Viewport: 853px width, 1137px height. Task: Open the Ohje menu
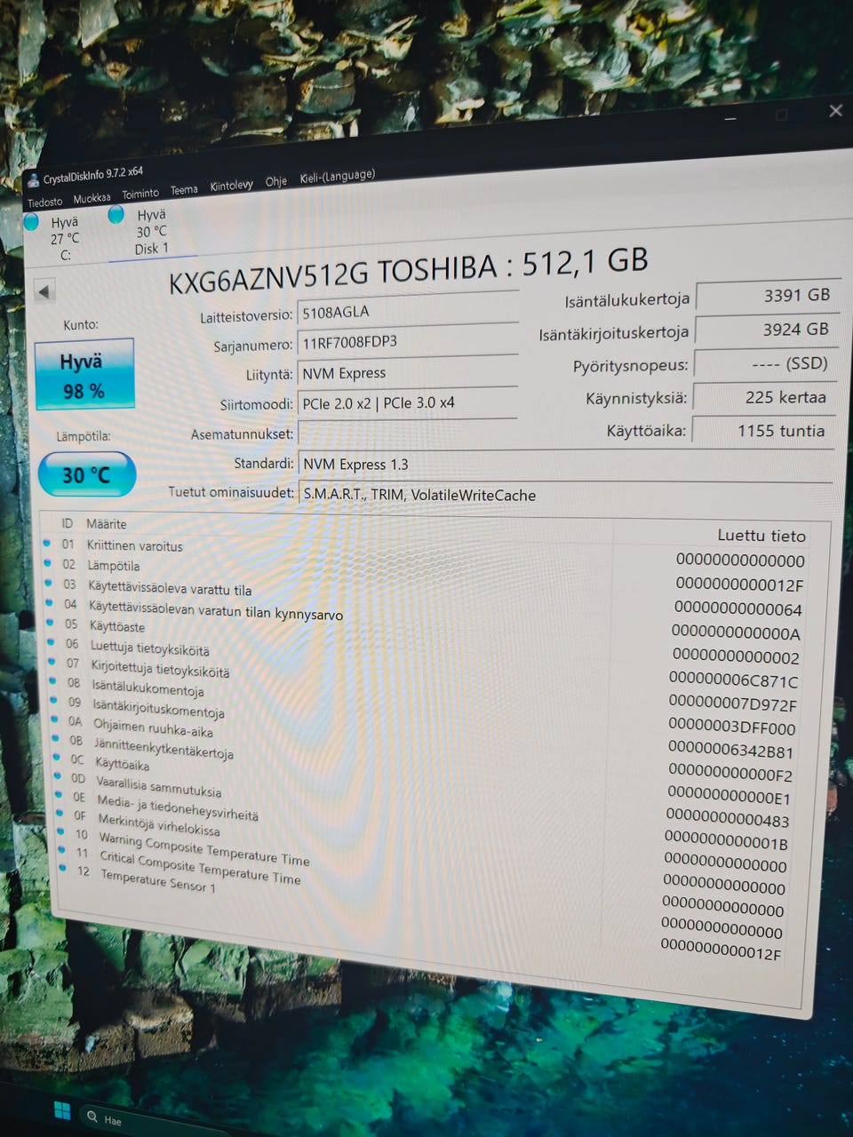(x=276, y=181)
